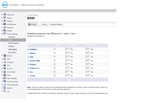Screen dimensions: 155x104
Task: Expand the Log tree arrow
Action: tap(2, 91)
